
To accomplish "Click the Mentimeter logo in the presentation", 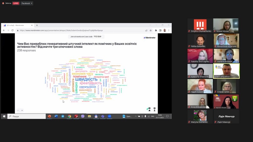I will coord(149,38).
